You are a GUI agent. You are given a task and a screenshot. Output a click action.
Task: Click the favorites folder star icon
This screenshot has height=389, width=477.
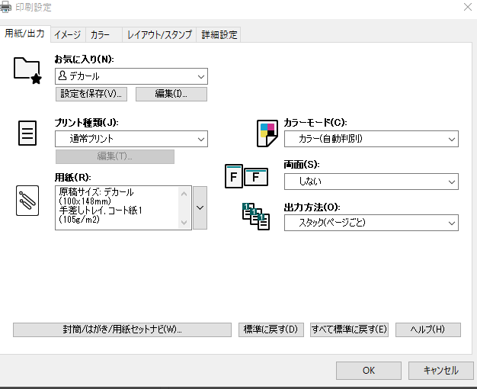point(27,70)
